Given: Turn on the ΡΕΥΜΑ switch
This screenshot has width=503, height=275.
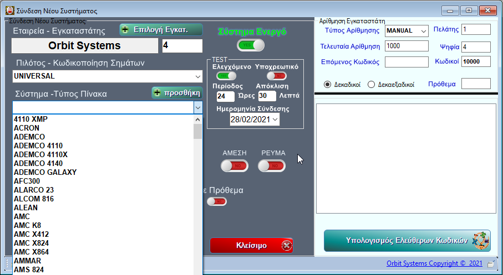Looking at the screenshot, I should tap(272, 165).
